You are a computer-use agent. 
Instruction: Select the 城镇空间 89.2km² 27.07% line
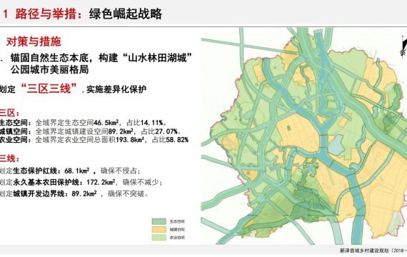pyautogui.click(x=91, y=131)
